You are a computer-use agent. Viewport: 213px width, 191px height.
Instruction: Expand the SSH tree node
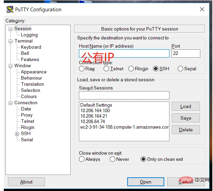click(x=17, y=134)
